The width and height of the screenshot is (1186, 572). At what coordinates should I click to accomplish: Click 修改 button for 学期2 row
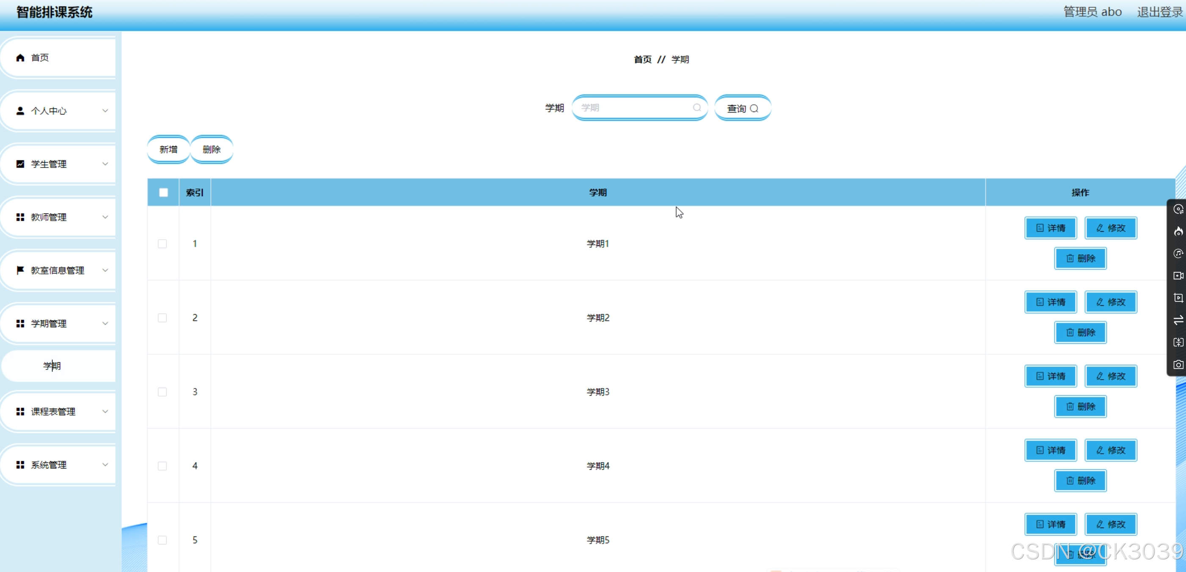(x=1111, y=302)
